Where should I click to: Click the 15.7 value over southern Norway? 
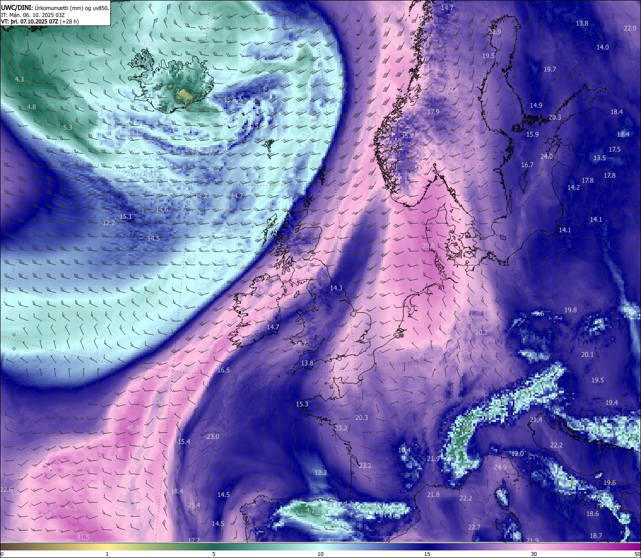pos(408,136)
